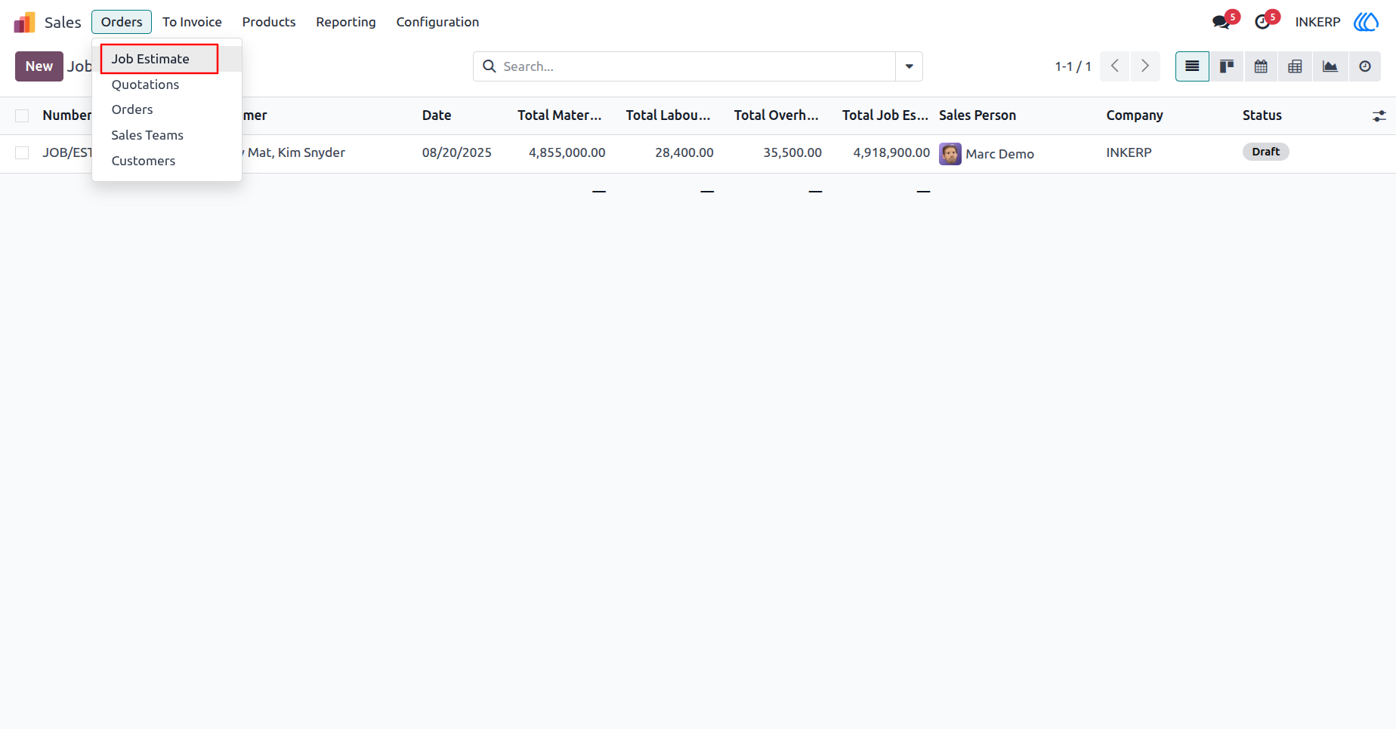Open the Configuration menu
1396x729 pixels.
point(437,22)
